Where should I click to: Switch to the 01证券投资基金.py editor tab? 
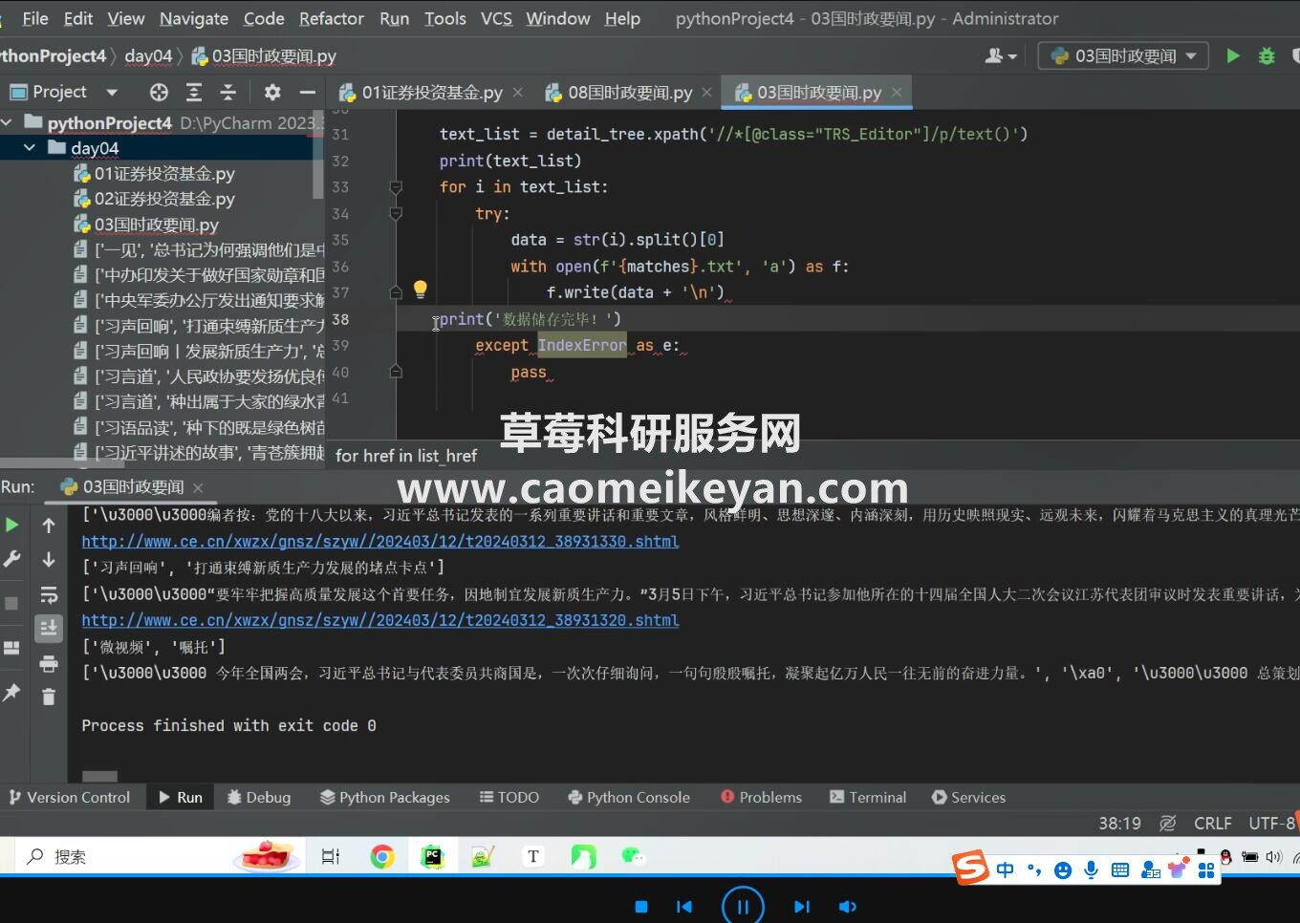[420, 93]
